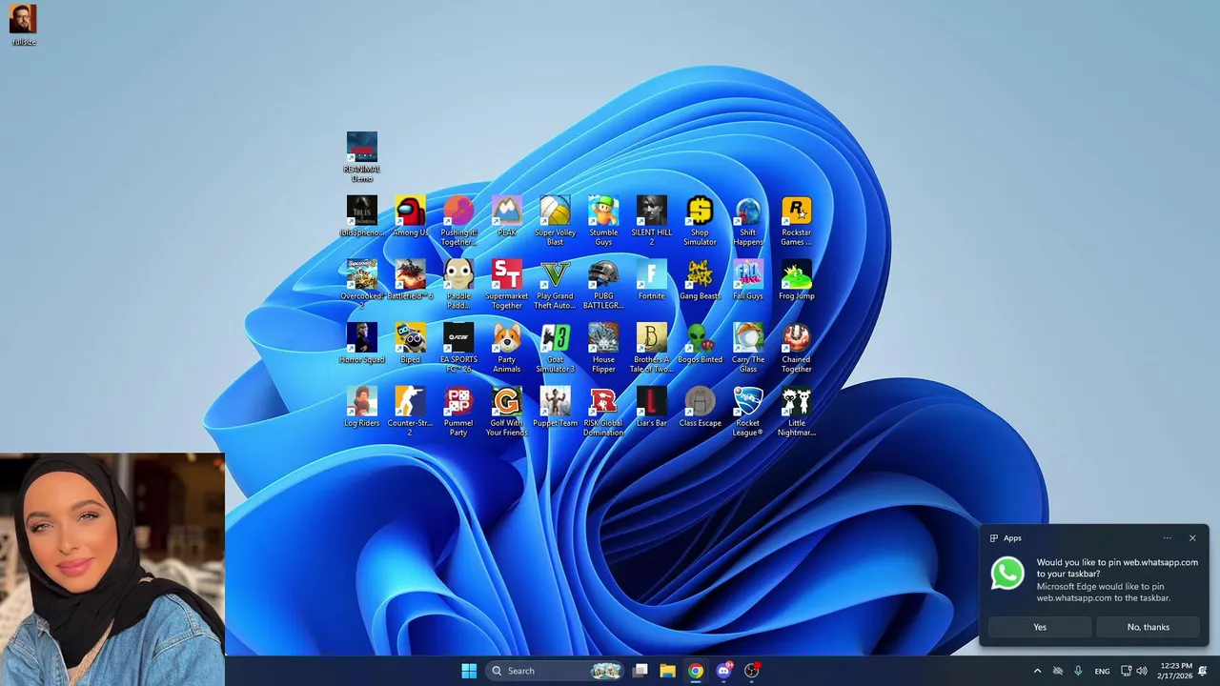1220x686 pixels.
Task: Select the Chained Together icon
Action: coord(797,348)
